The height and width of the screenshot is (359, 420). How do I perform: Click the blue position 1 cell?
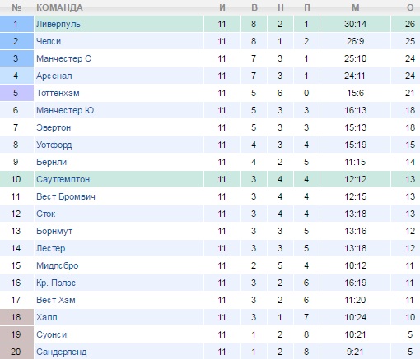(x=16, y=24)
